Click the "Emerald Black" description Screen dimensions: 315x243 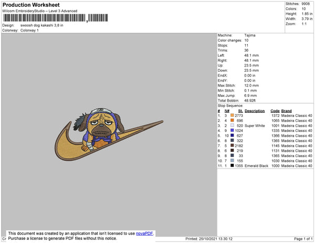tap(256, 165)
